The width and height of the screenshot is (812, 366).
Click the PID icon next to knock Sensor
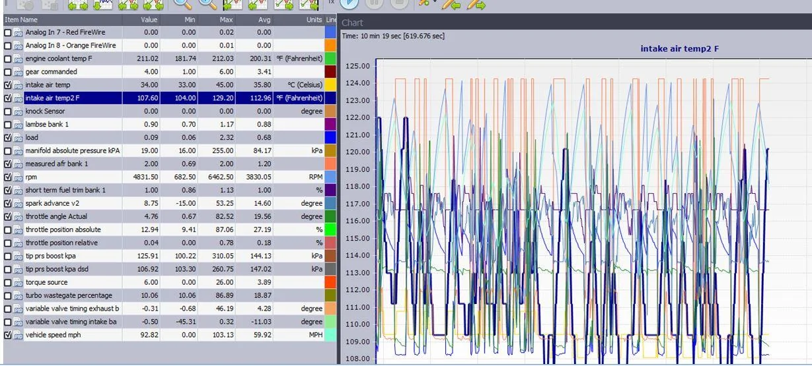coord(18,111)
